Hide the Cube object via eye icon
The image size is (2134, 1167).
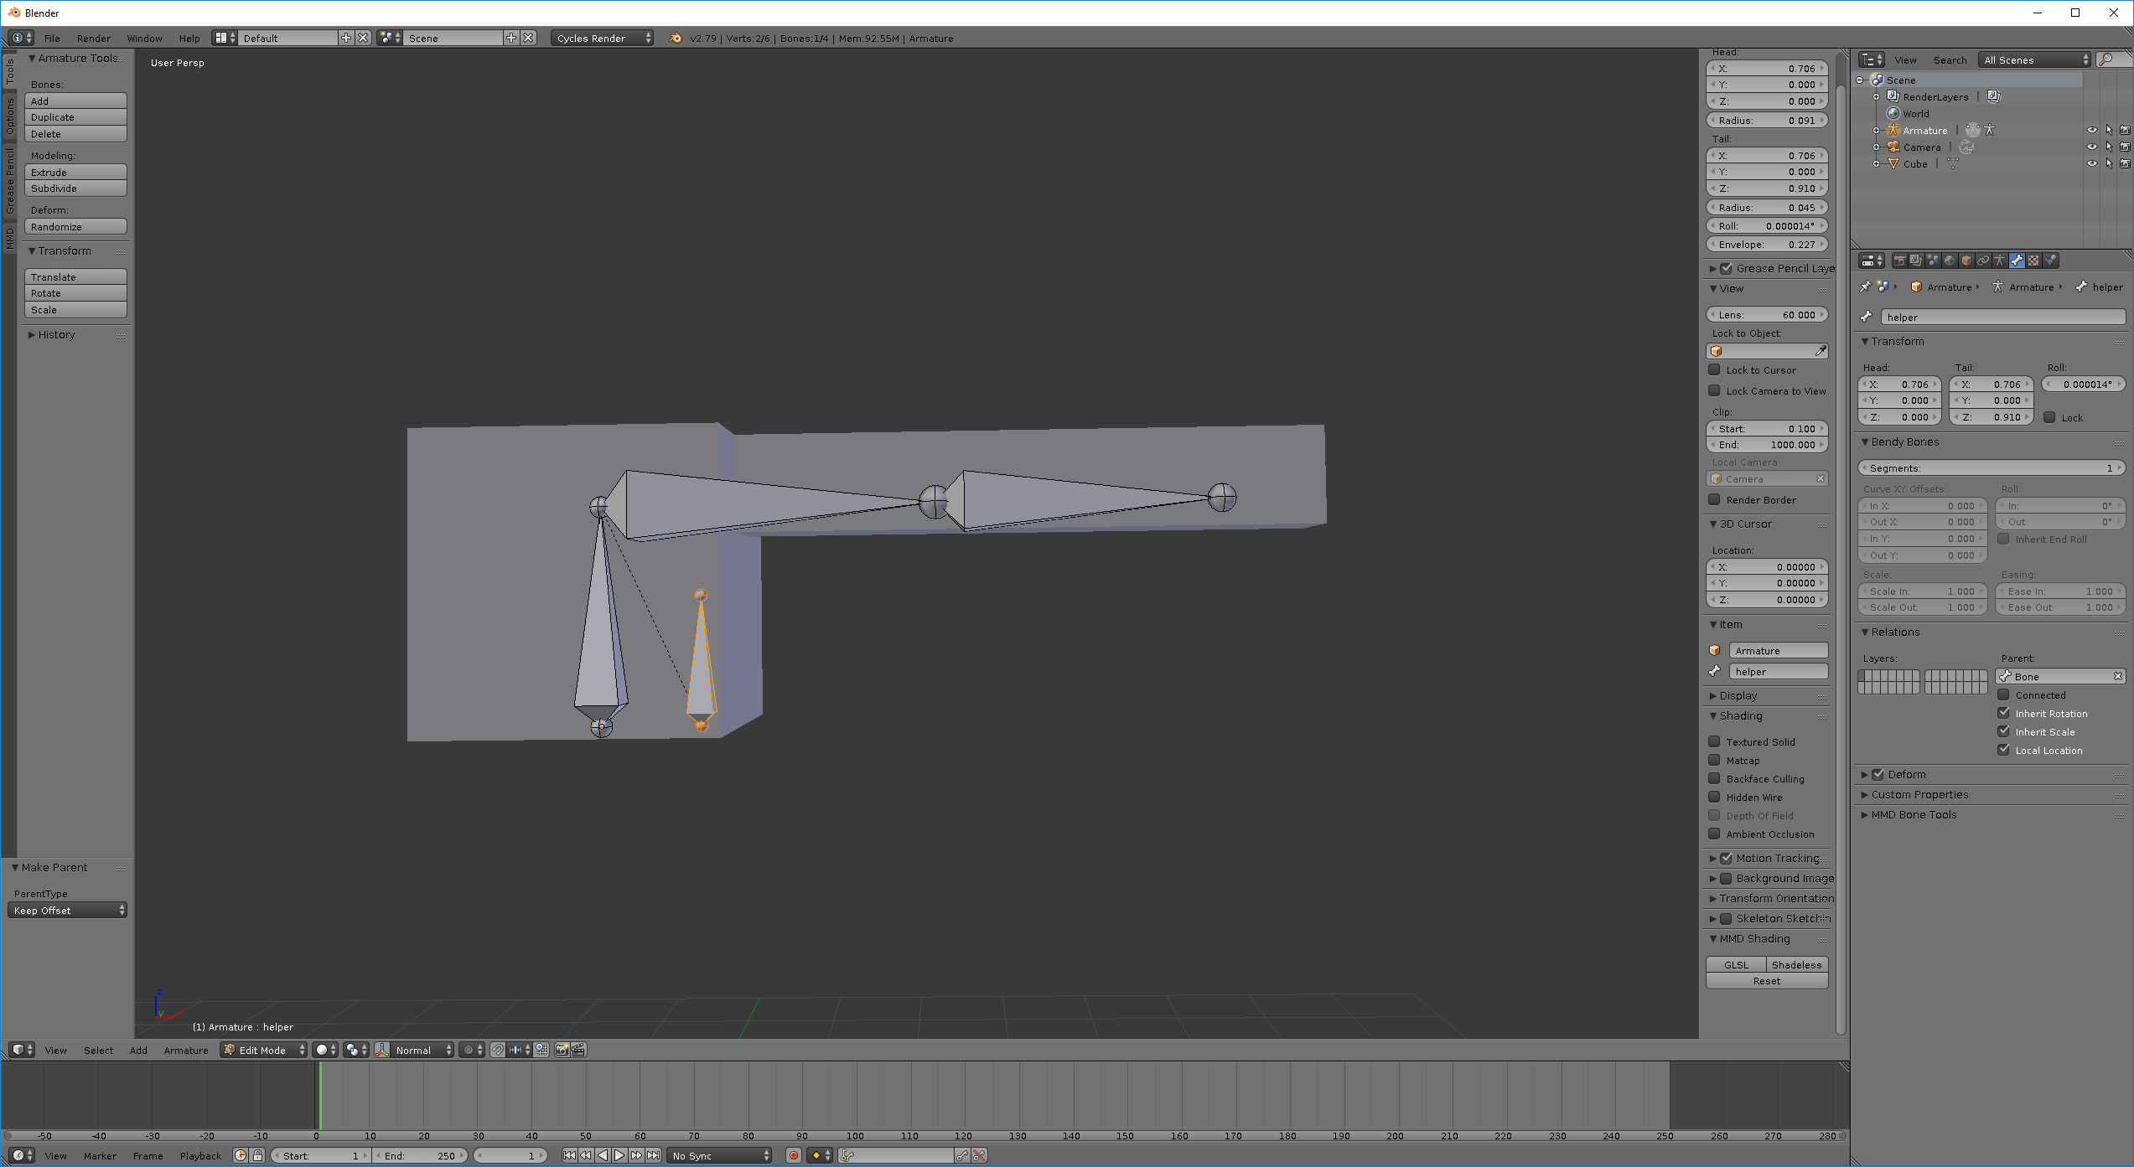pos(2092,163)
